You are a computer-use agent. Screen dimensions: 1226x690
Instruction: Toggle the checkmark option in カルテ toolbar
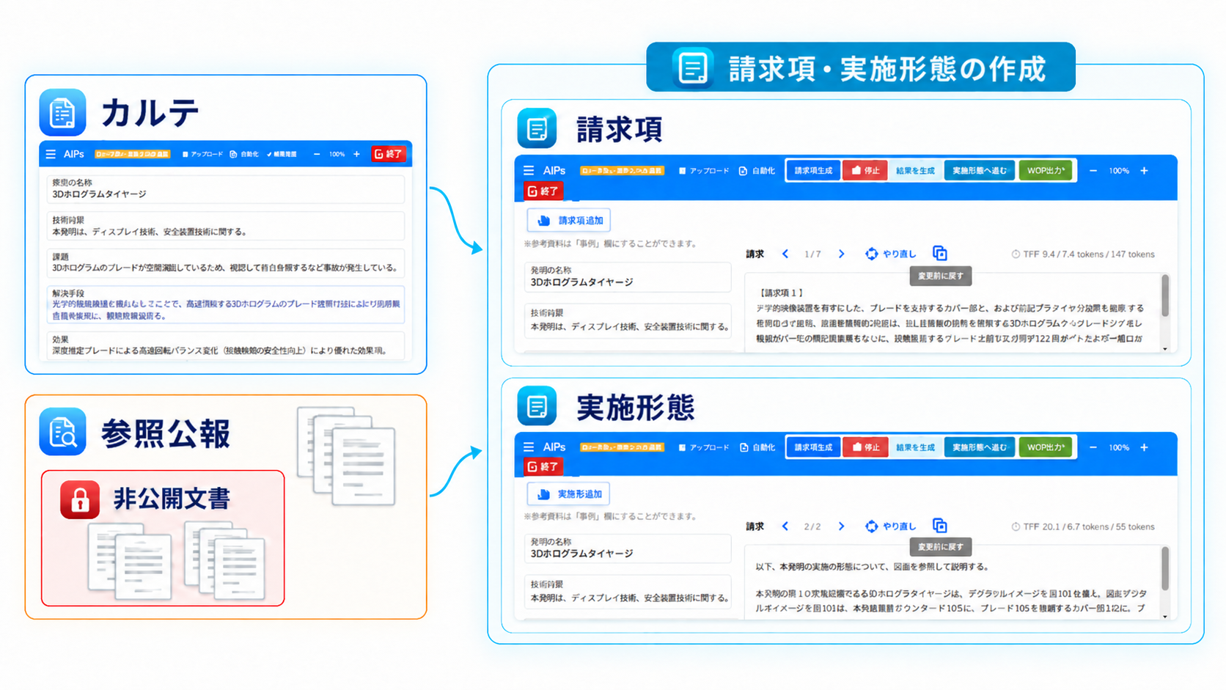tap(282, 154)
